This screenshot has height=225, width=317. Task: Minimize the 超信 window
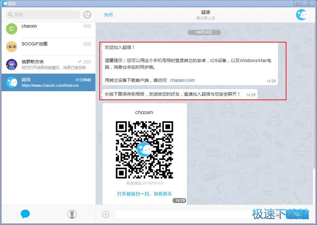(298, 3)
